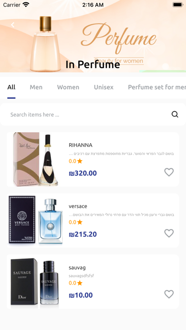Open the Dior Sauvage product image
This screenshot has width=186, height=330.
[35, 281]
